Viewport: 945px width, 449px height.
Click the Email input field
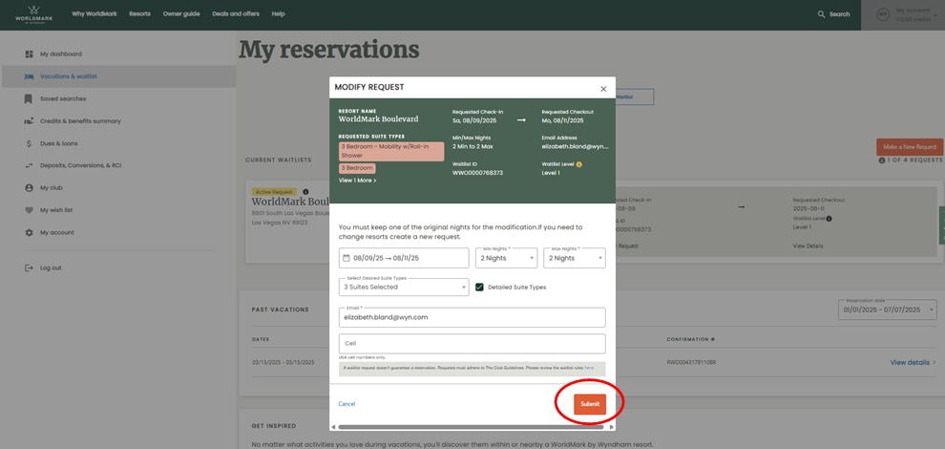click(472, 317)
